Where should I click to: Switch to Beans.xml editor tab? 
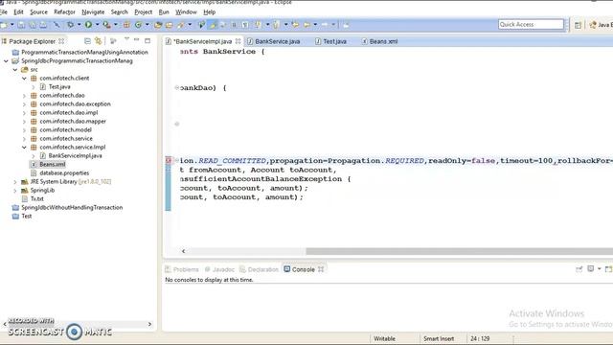point(379,41)
